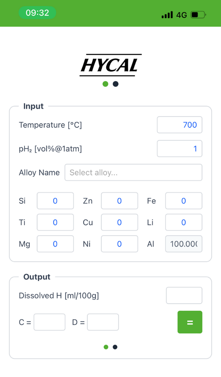Select the green page dot under logo

(x=105, y=84)
